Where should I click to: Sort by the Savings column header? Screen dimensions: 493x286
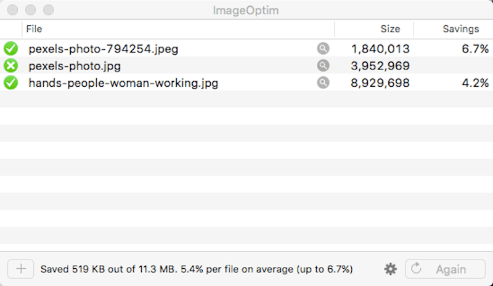click(454, 29)
